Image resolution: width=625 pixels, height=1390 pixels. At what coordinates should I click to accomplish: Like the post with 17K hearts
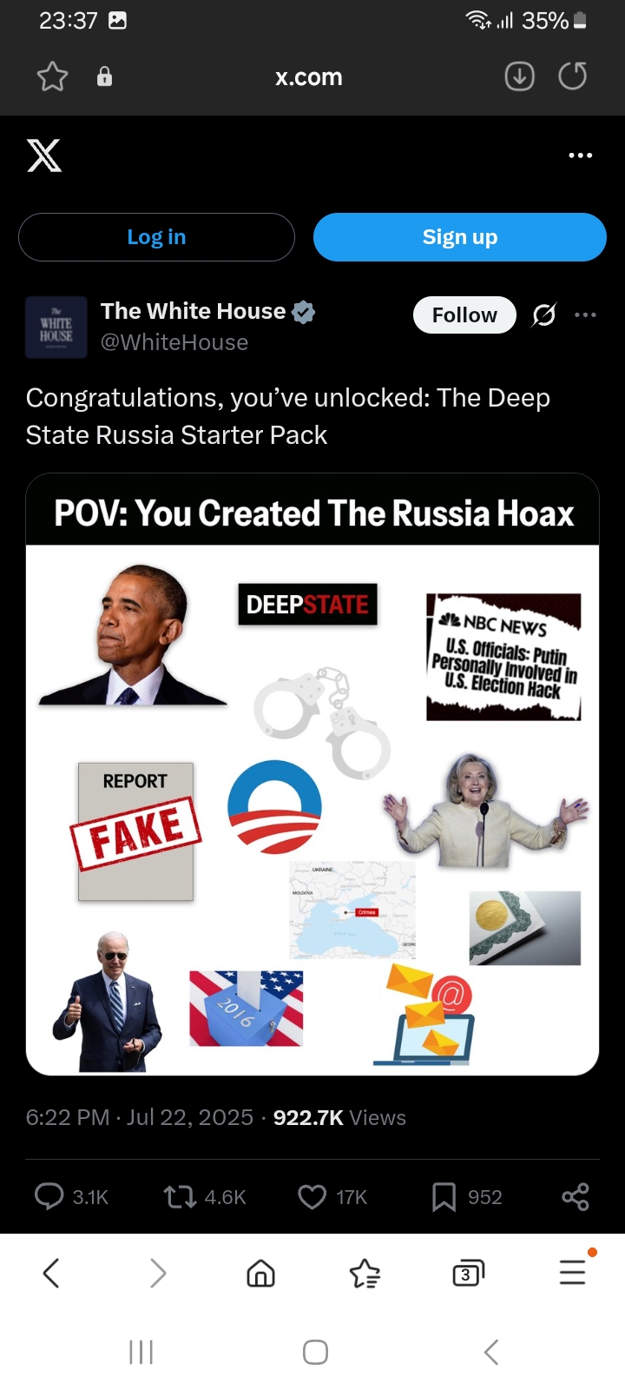pos(332,1197)
